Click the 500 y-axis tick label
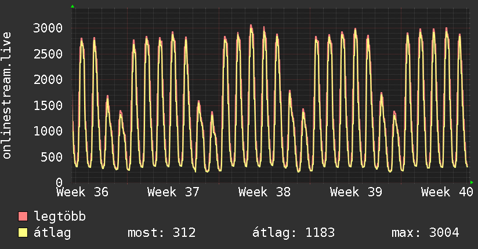The width and height of the screenshot is (478, 249). (x=52, y=157)
